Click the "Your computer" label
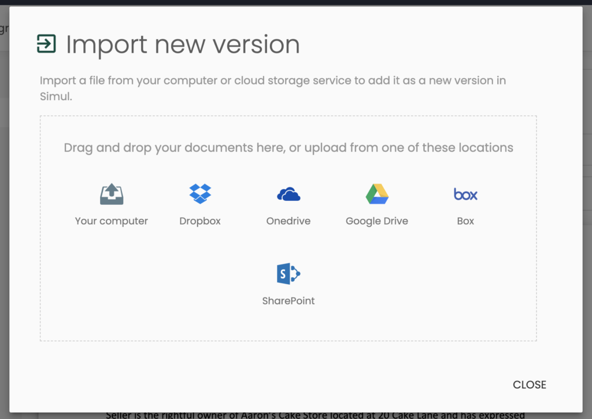Image resolution: width=592 pixels, height=419 pixels. point(112,221)
